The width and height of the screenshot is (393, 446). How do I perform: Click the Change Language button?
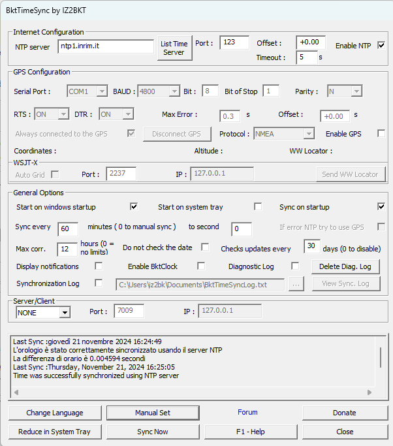click(55, 413)
